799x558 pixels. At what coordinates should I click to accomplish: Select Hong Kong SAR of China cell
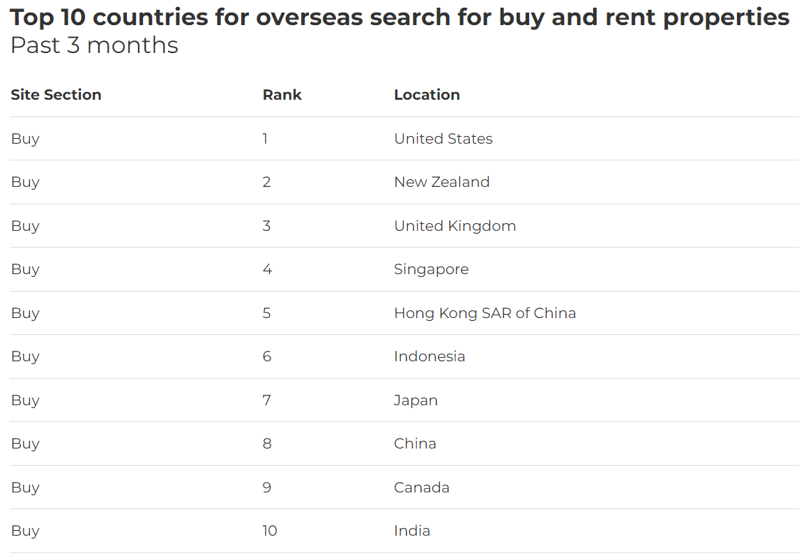[485, 313]
